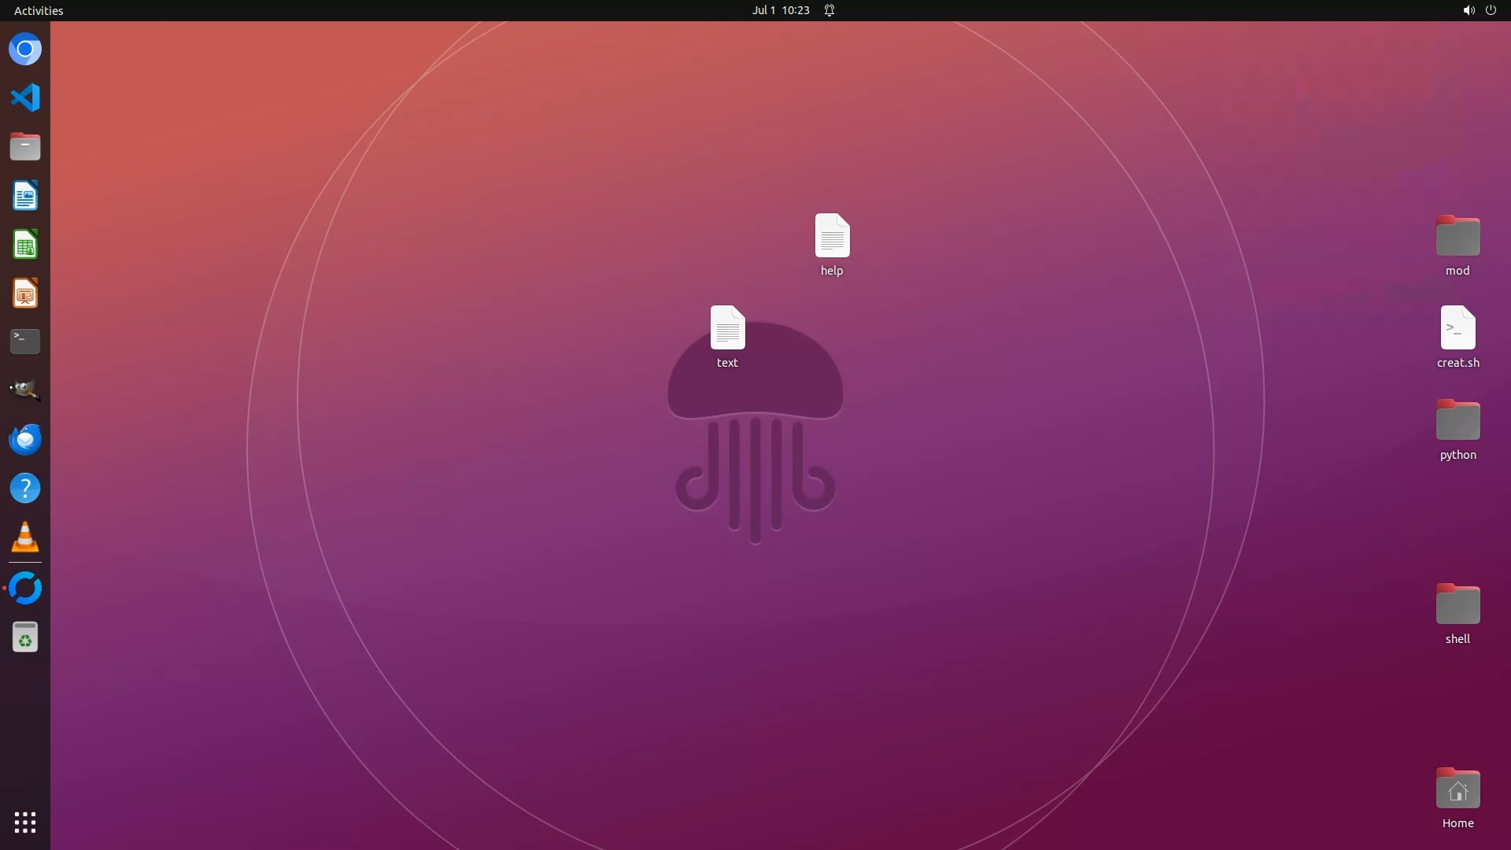Launch GIMP image editor

(x=25, y=390)
